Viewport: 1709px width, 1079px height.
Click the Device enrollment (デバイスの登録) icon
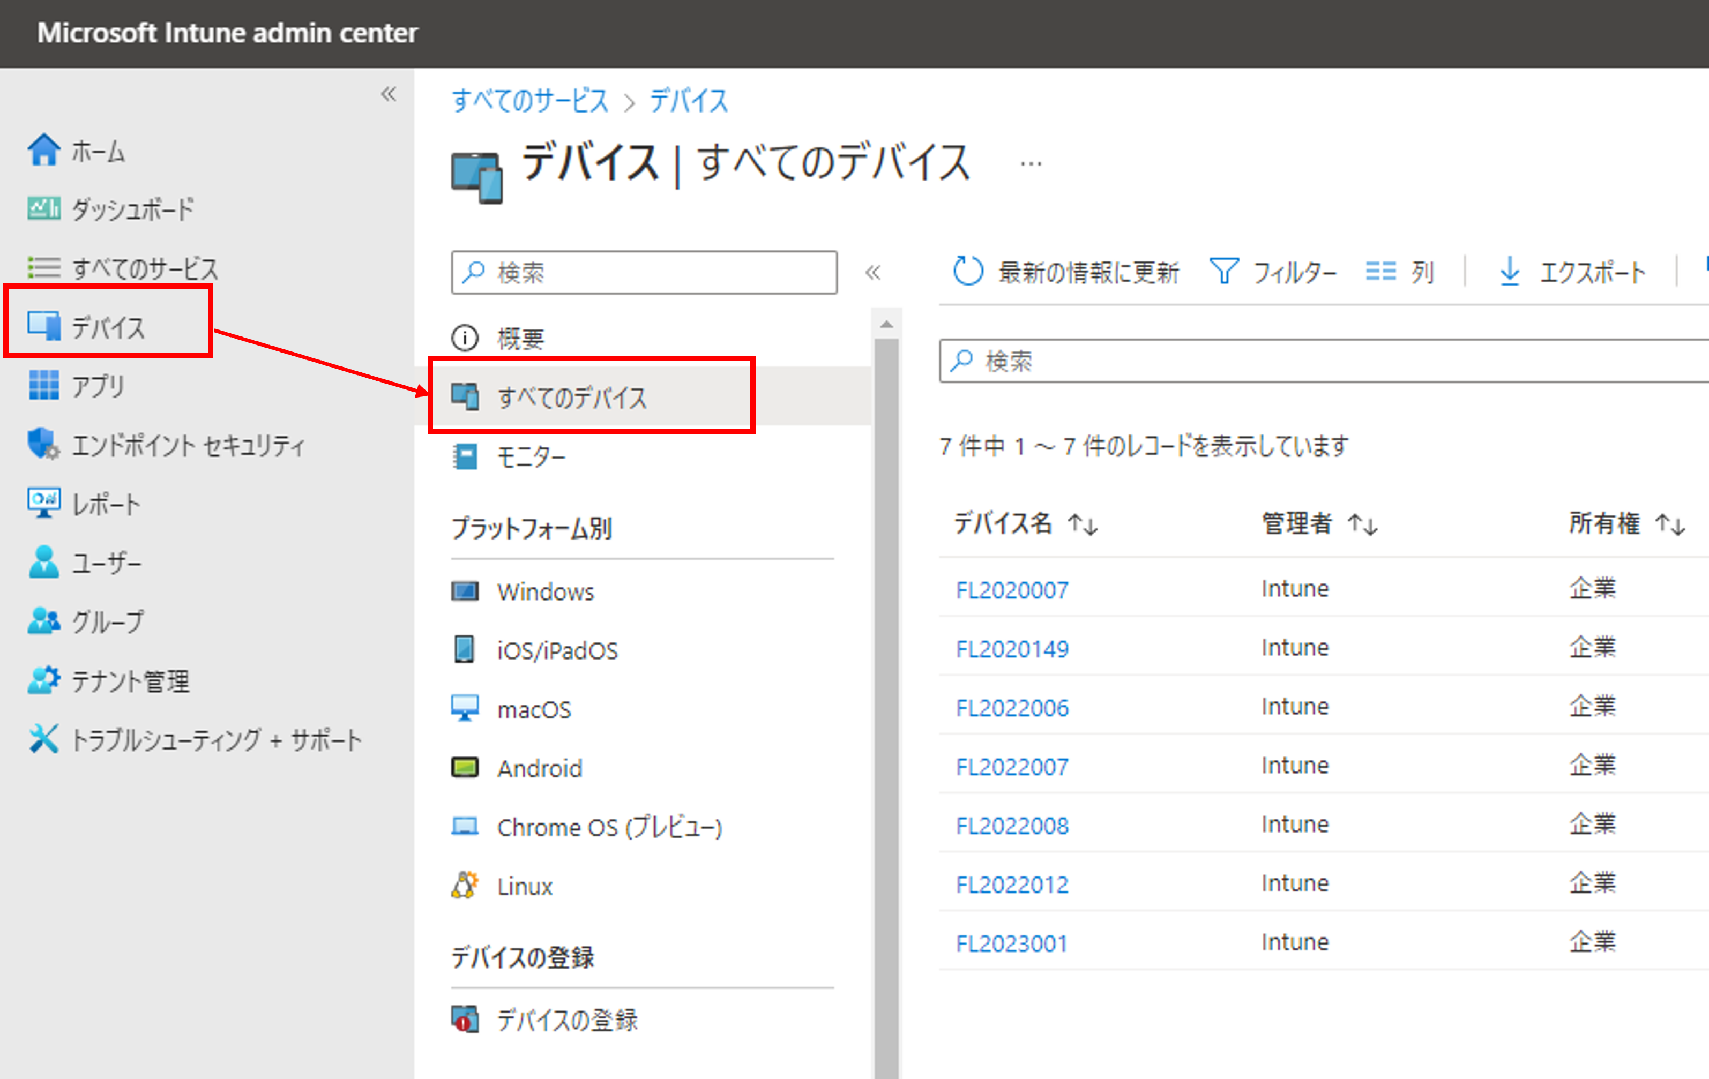coord(465,1020)
